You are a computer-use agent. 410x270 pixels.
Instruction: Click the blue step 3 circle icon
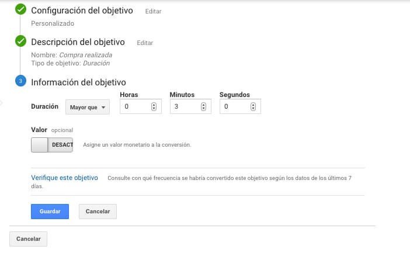tap(21, 82)
